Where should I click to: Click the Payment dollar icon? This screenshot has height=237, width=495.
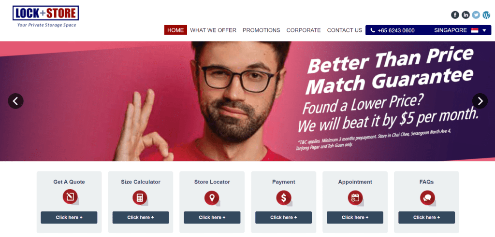click(284, 198)
